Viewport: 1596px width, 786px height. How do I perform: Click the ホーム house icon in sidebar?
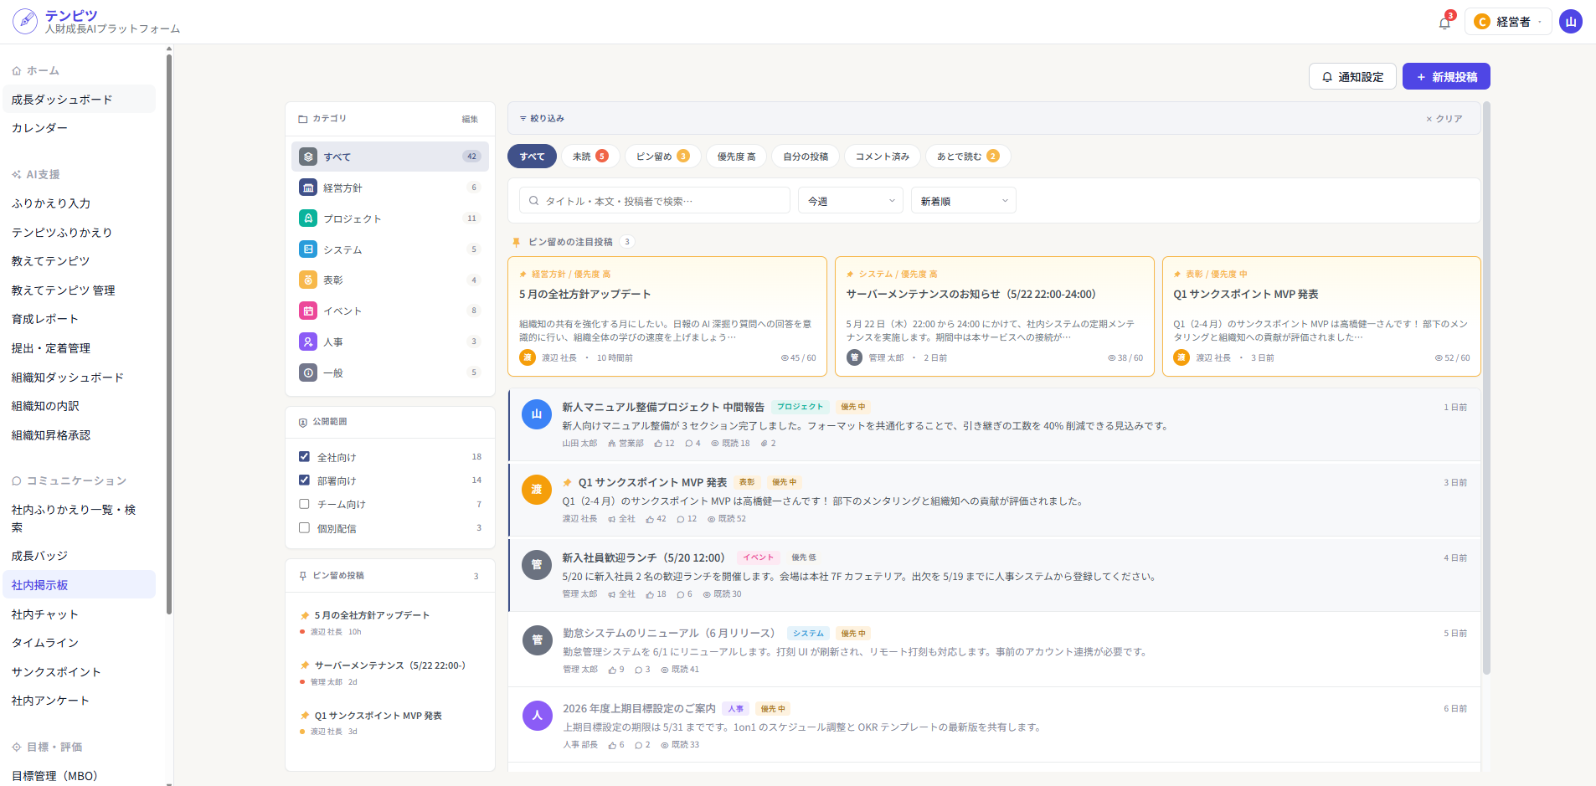click(x=17, y=71)
